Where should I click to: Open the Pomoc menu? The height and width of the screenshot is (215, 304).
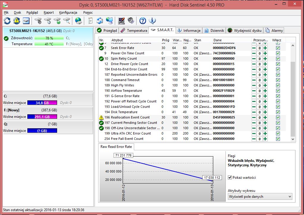pos(88,12)
